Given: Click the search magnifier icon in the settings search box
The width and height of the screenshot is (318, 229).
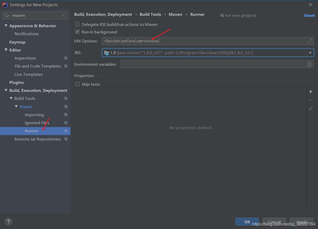Looking at the screenshot, I should pos(7,16).
